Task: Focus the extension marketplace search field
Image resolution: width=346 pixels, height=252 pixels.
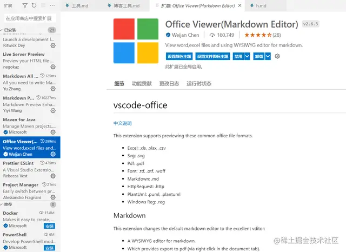Action: [30, 18]
